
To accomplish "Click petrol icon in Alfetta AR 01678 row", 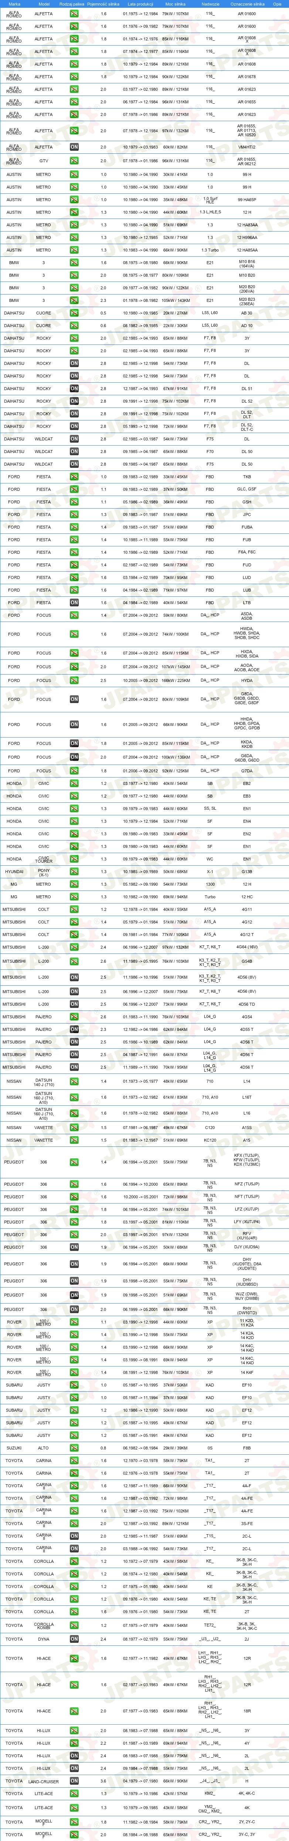I will coord(74,76).
